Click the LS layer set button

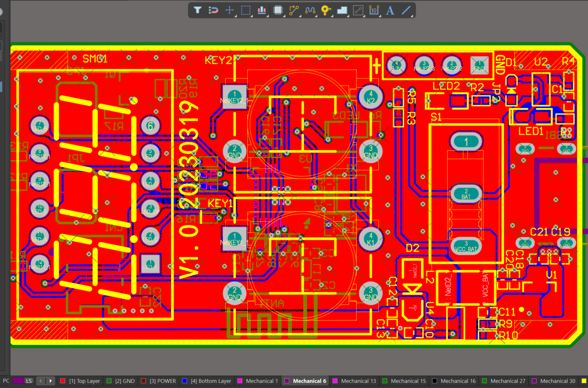(x=29, y=381)
